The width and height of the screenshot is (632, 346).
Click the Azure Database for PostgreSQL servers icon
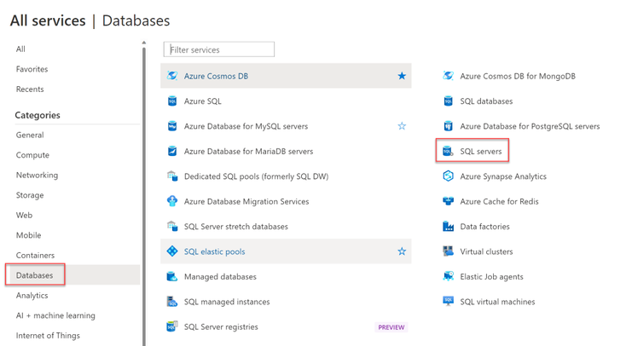click(448, 126)
